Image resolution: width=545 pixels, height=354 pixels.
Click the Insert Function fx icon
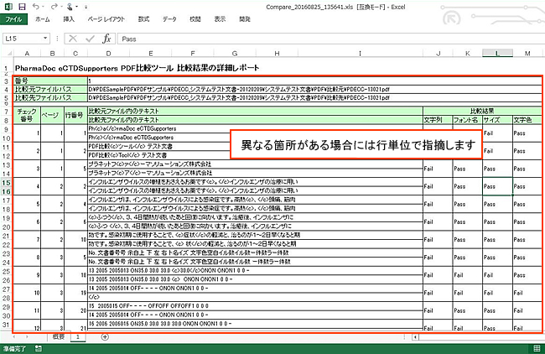click(106, 38)
